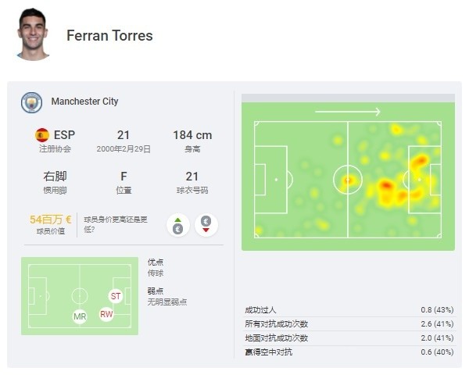Click the 无明显弱点 weakness label
This screenshot has height=375, width=469.
tap(167, 302)
